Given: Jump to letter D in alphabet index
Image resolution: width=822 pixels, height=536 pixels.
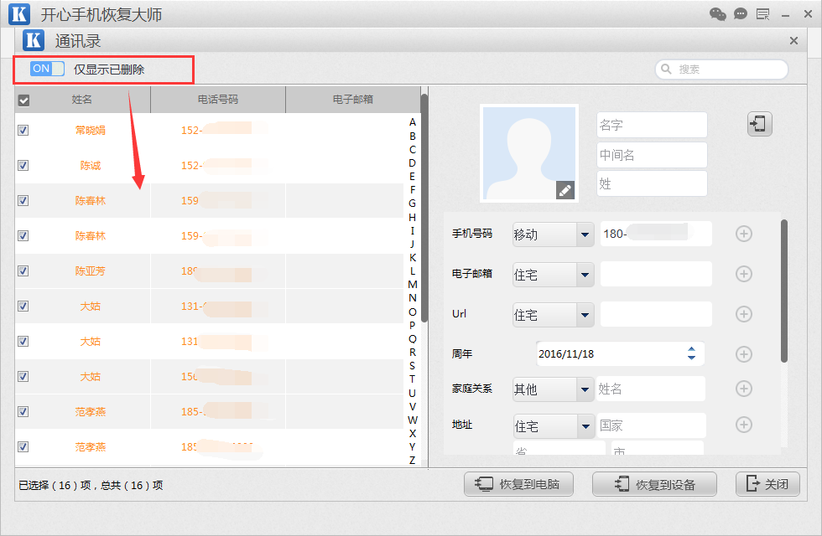Looking at the screenshot, I should tap(412, 163).
